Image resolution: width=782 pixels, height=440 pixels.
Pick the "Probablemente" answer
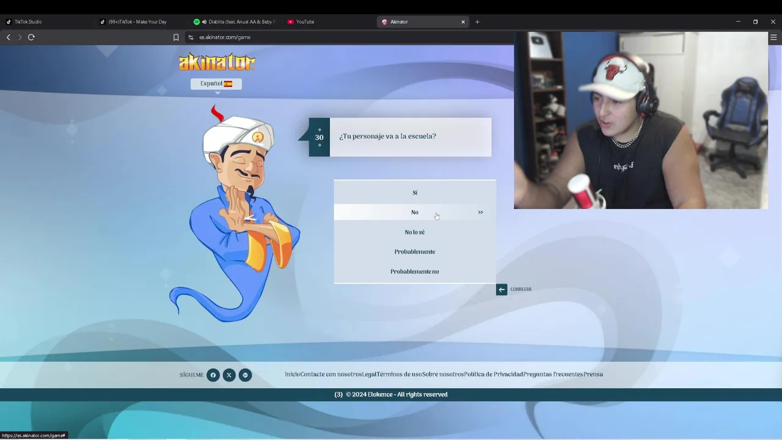coord(415,252)
